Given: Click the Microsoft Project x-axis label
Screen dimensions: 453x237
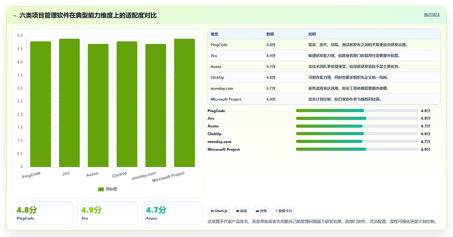Looking at the screenshot, I should point(169,177).
